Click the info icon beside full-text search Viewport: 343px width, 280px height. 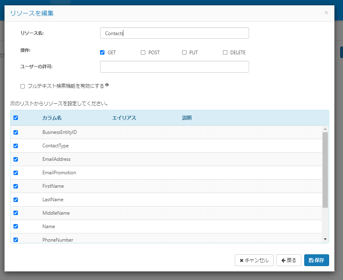point(107,85)
